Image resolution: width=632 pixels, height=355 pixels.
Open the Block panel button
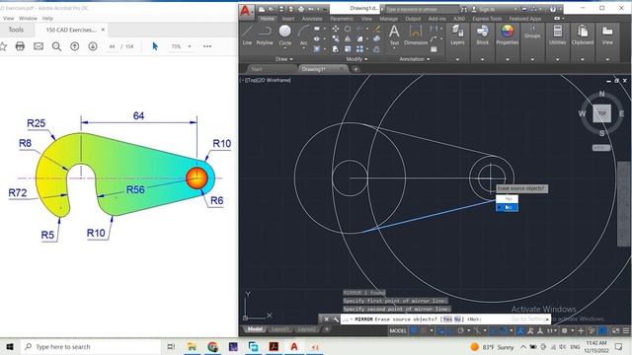pos(483,35)
